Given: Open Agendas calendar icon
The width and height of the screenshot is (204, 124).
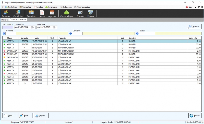Looking at the screenshot, I should (52, 13).
